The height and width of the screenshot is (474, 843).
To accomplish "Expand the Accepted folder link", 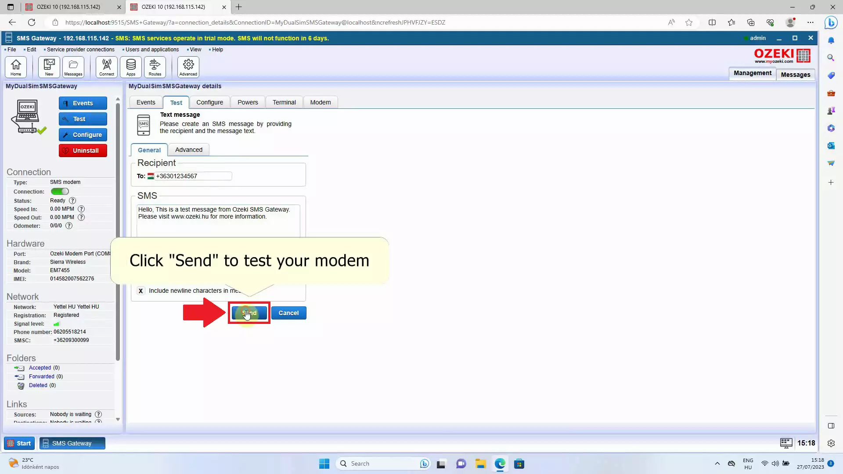I will coord(40,367).
